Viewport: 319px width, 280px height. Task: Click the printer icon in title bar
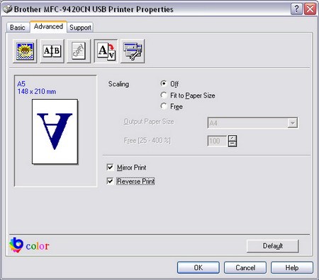click(8, 9)
